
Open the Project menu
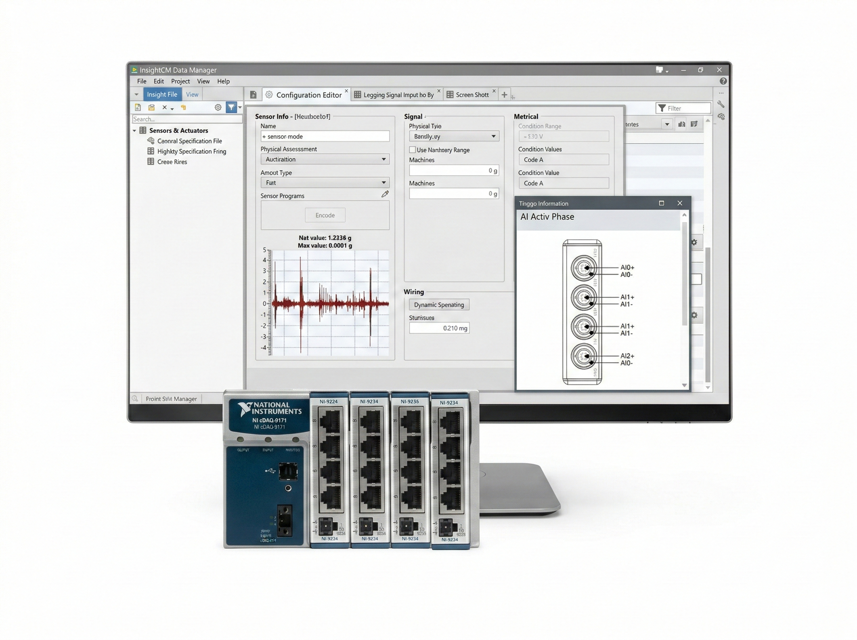[180, 81]
